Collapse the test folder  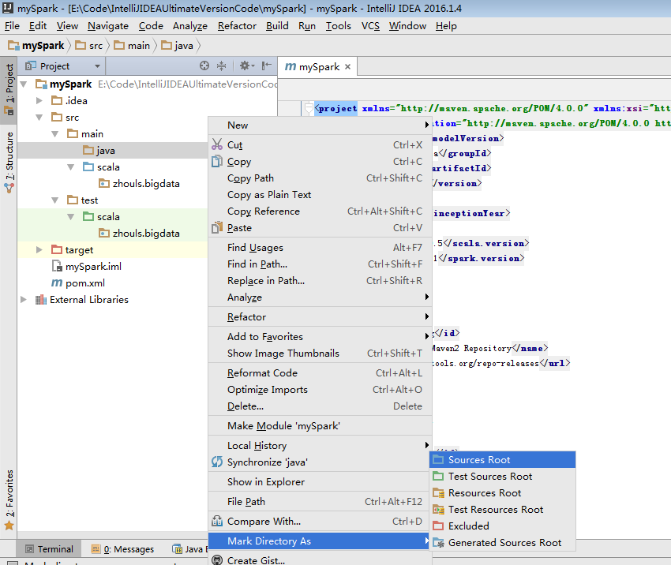pyautogui.click(x=54, y=200)
